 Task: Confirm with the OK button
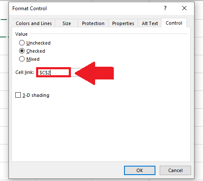click(x=140, y=170)
